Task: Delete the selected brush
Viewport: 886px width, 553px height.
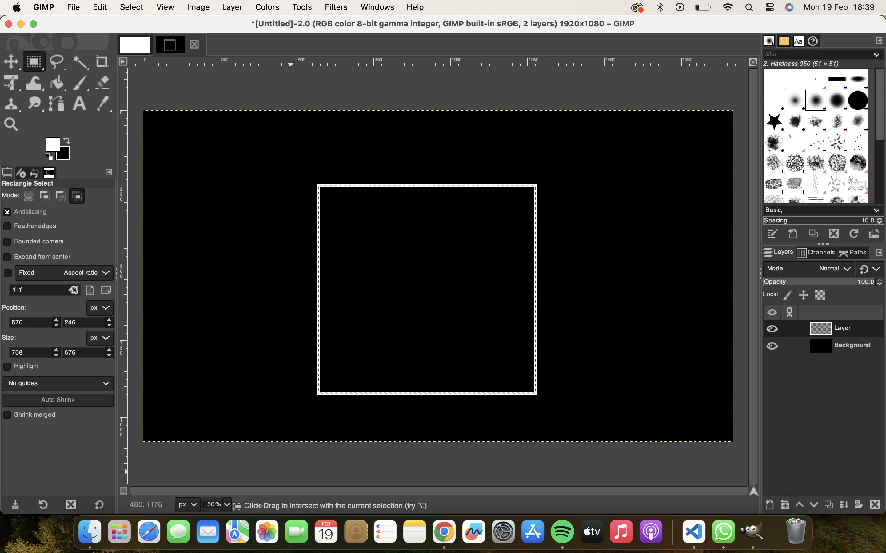Action: point(834,234)
